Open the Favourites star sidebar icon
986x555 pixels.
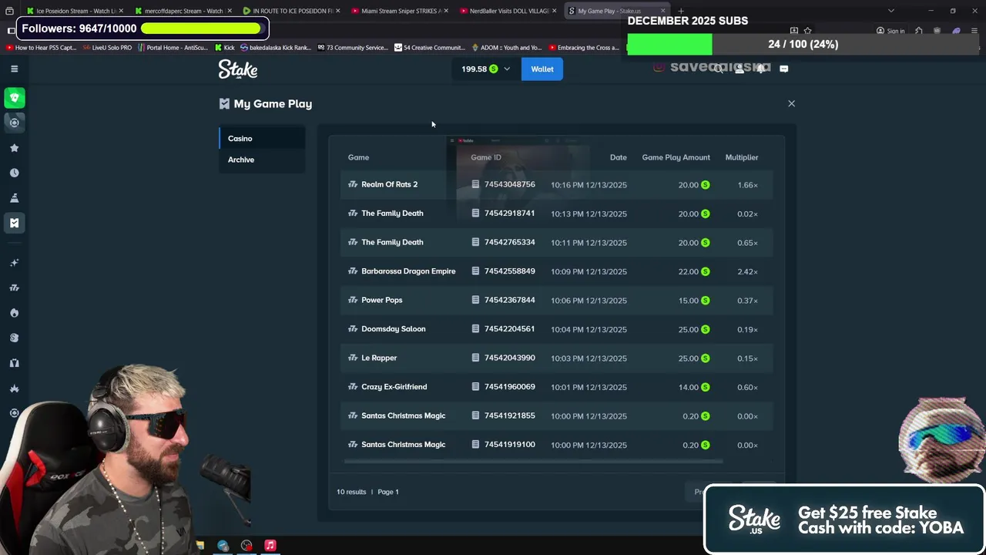pyautogui.click(x=14, y=148)
